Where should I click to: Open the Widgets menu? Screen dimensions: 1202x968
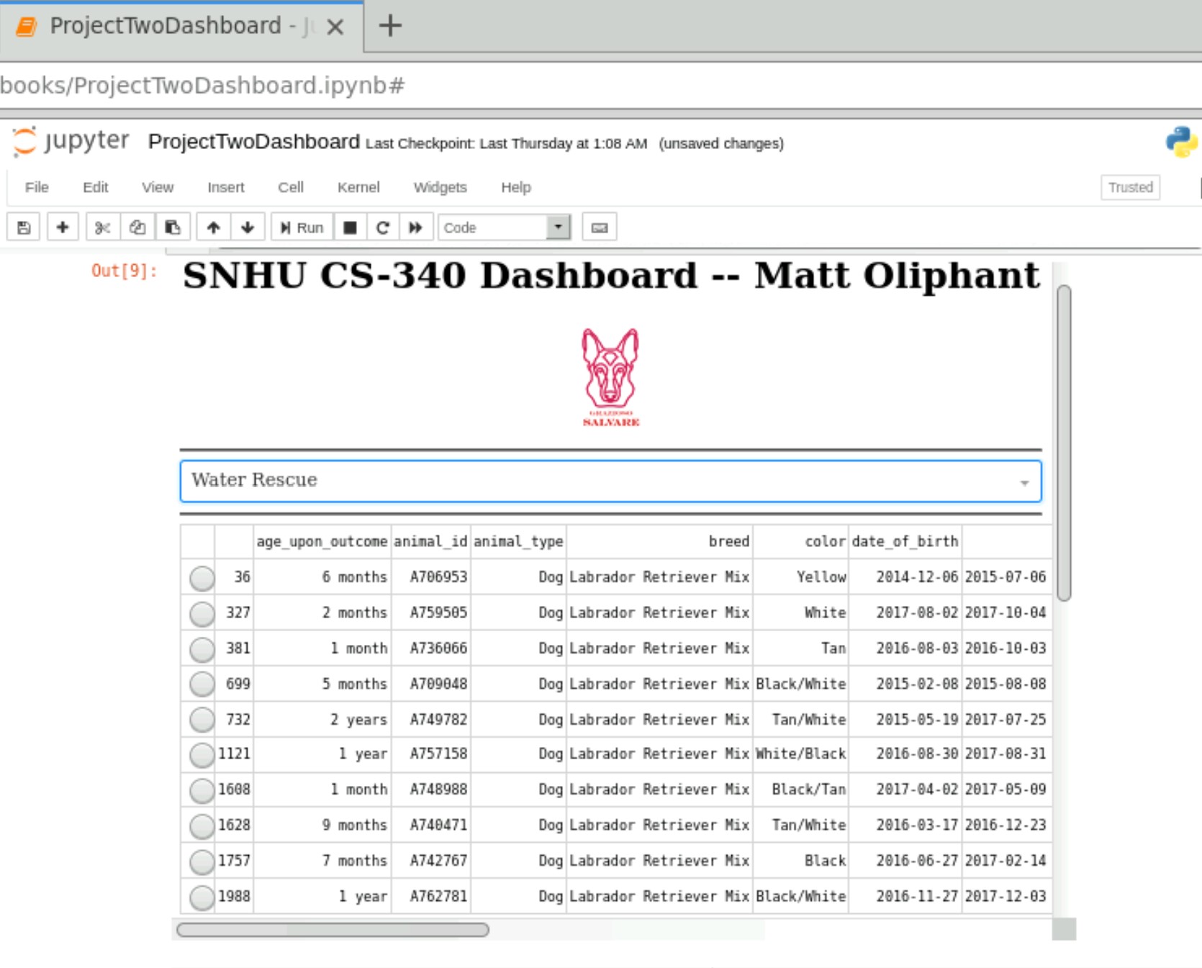[x=440, y=187]
